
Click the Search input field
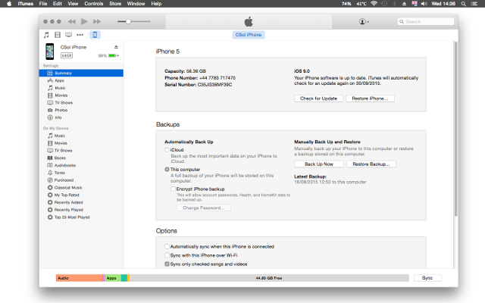coord(426,22)
